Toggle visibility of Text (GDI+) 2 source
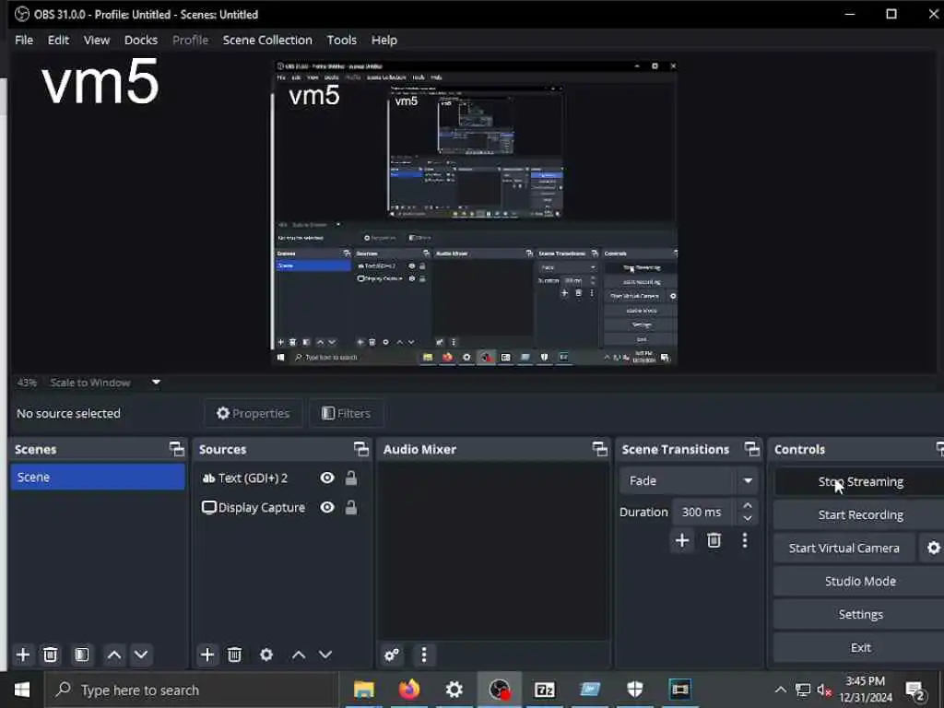Viewport: 944px width, 708px height. (327, 478)
